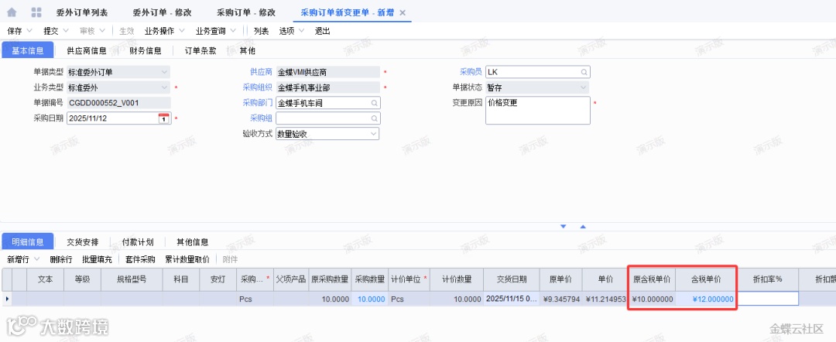Select 财务信息 tab
836x342 pixels.
point(146,51)
